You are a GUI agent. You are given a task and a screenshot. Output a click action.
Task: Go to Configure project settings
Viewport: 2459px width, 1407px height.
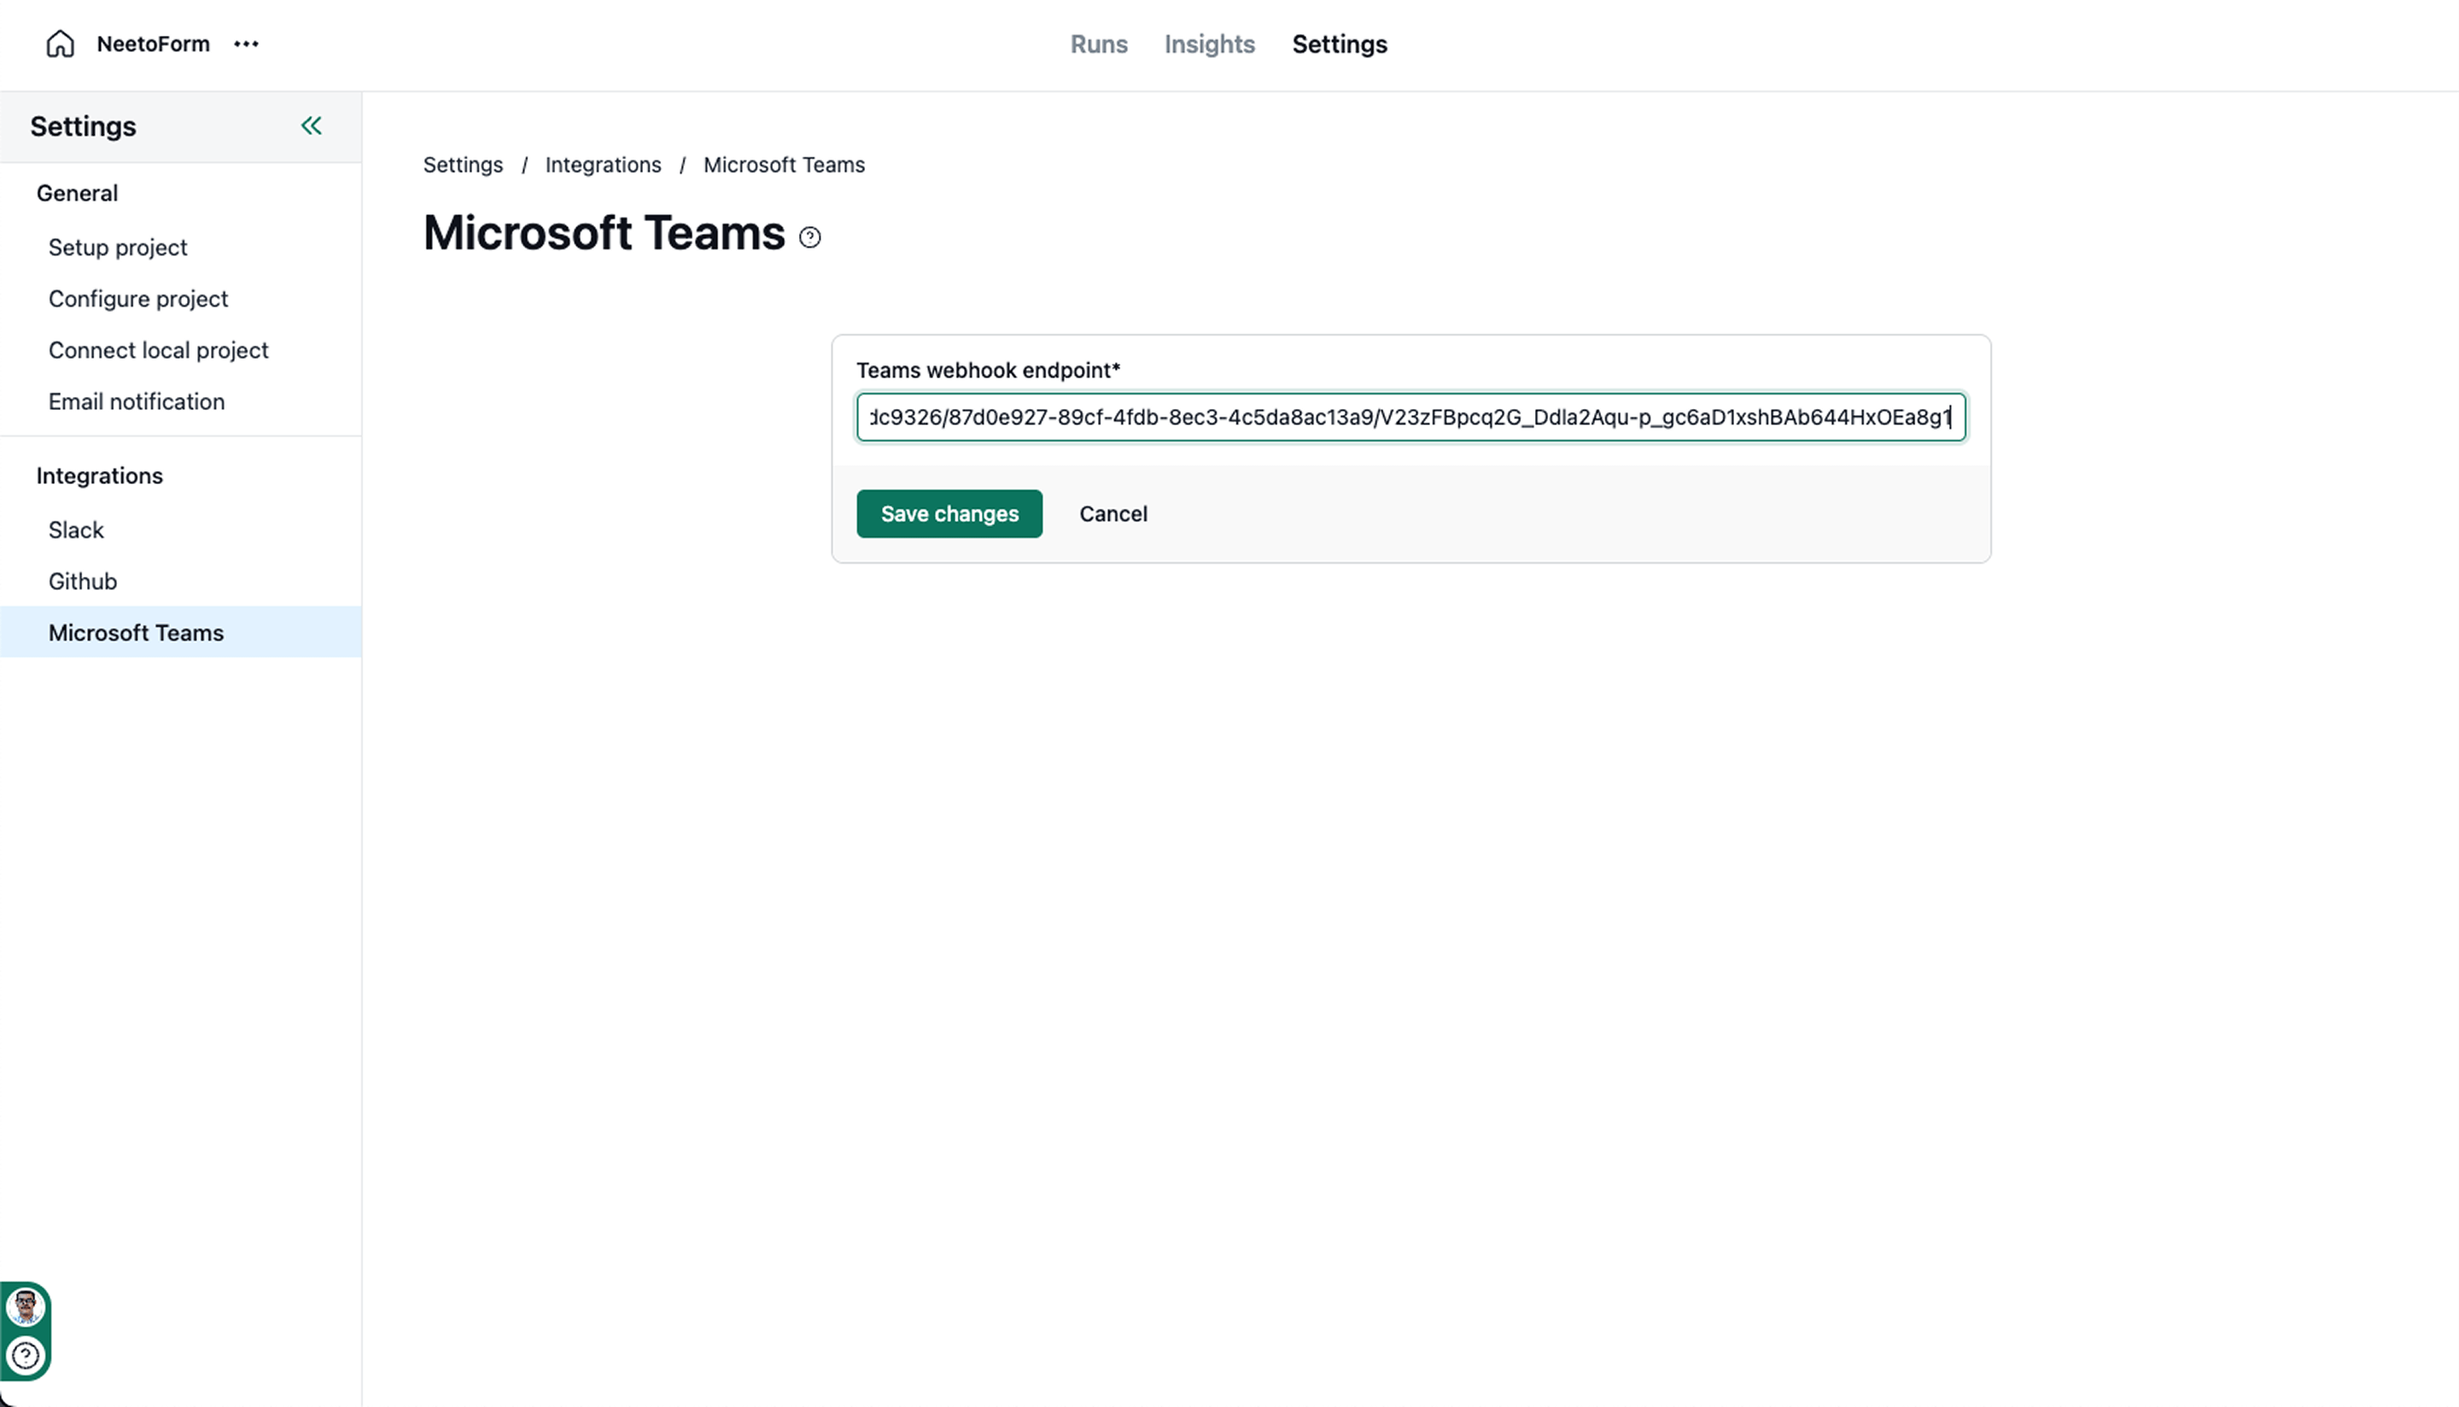(138, 299)
